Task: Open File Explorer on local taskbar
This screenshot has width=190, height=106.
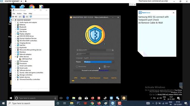Action: 72,103
